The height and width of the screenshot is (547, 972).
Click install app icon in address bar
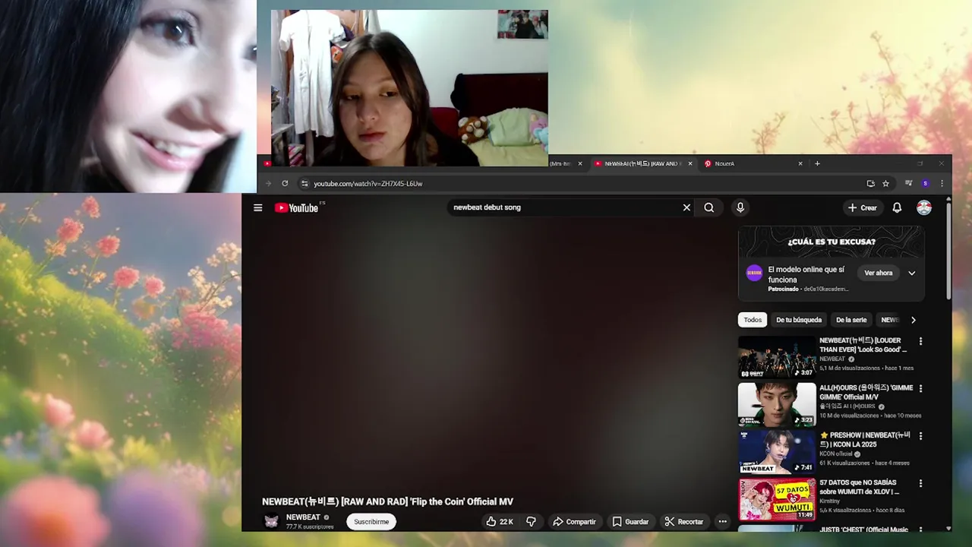tap(870, 183)
